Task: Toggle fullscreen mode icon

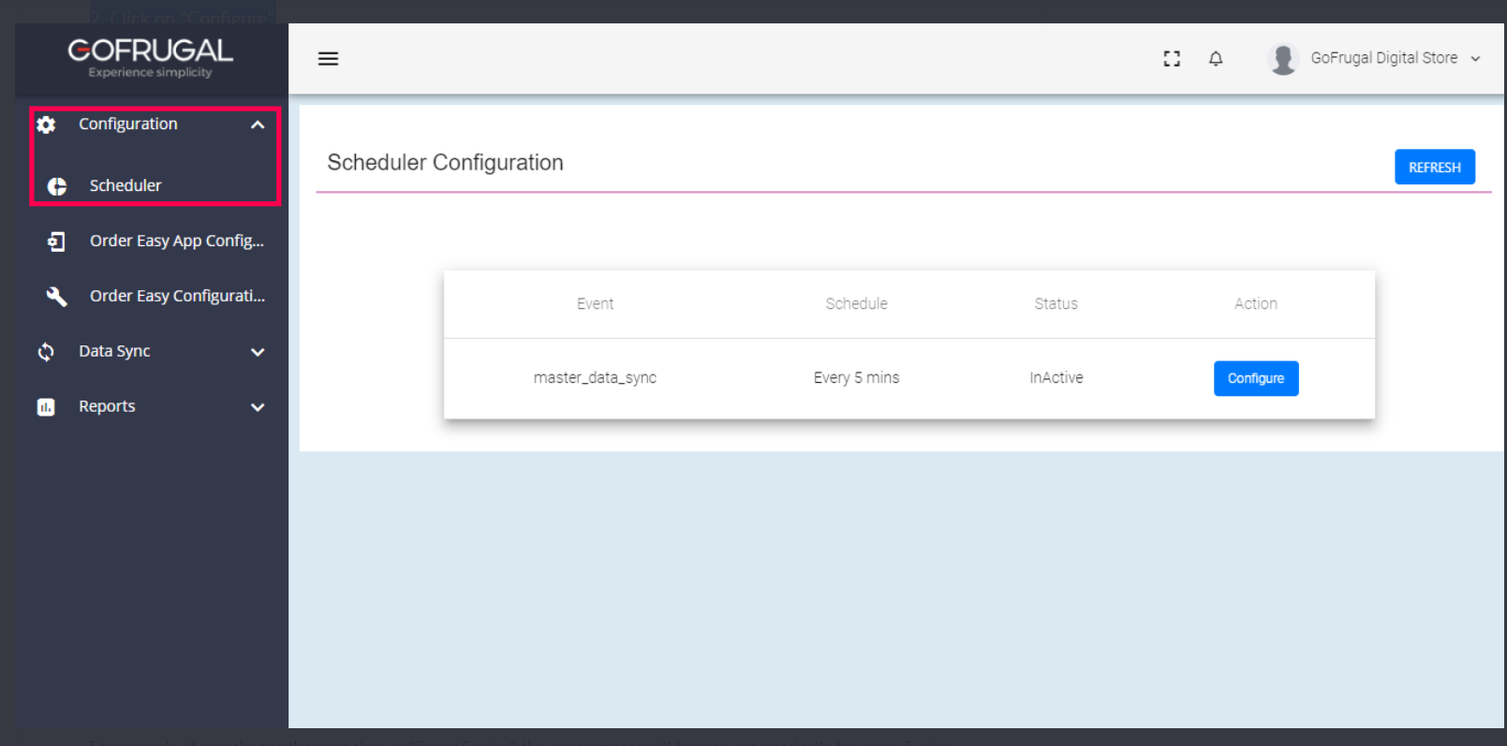Action: click(1172, 59)
